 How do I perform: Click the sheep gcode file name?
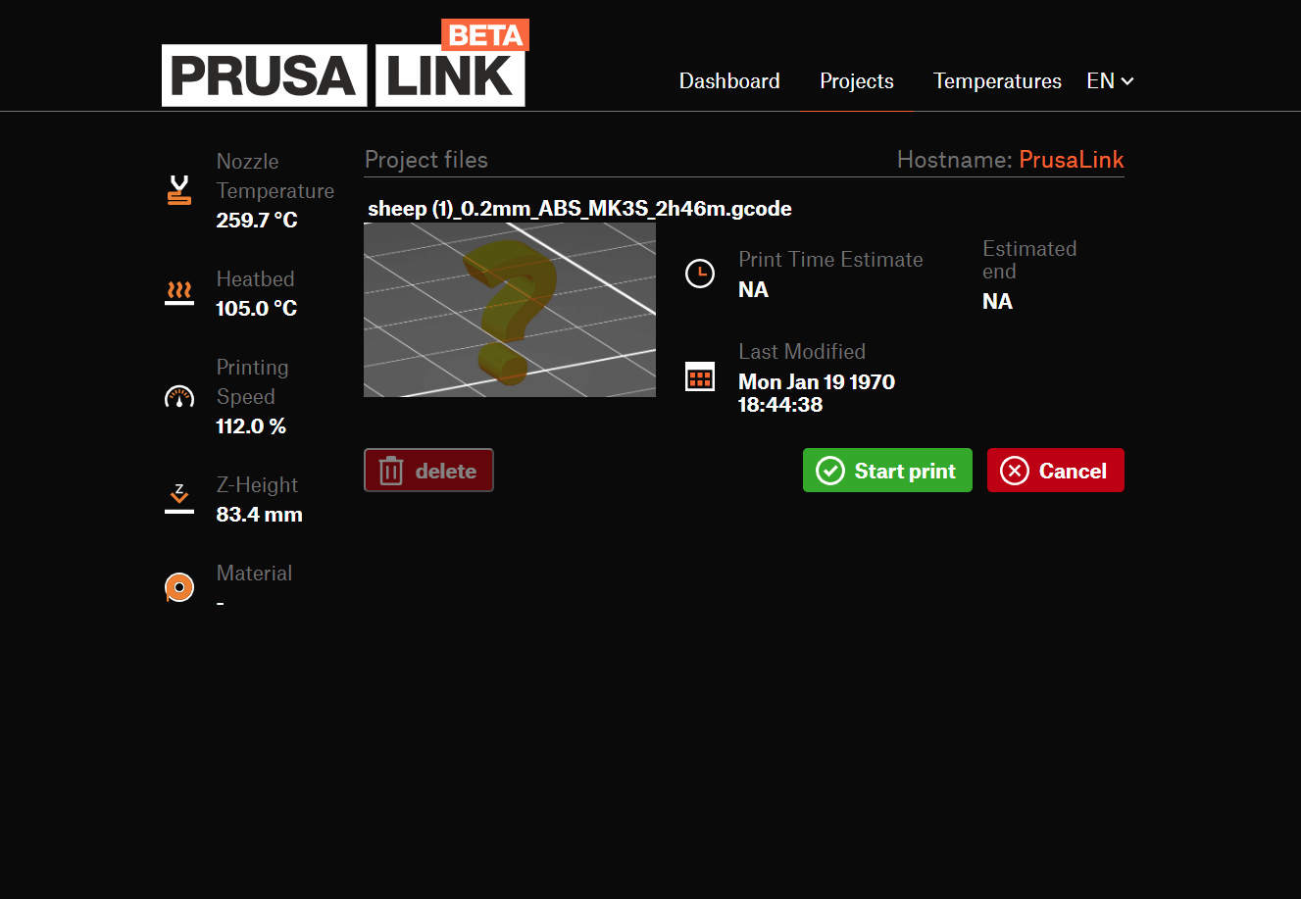(579, 209)
